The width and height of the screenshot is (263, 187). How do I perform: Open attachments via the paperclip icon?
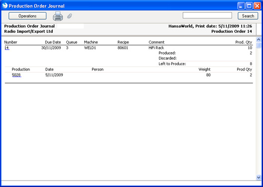pos(70,16)
